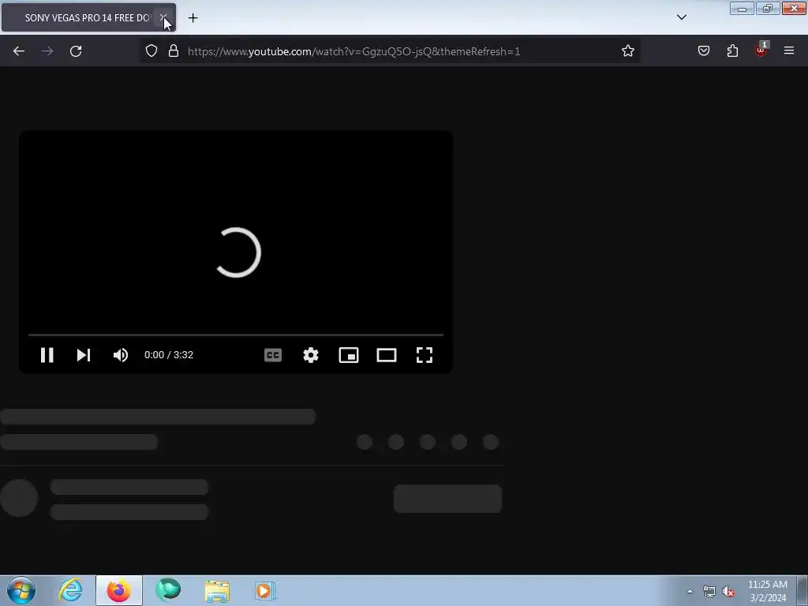Toggle closed captions CC button
The height and width of the screenshot is (606, 808).
[273, 355]
